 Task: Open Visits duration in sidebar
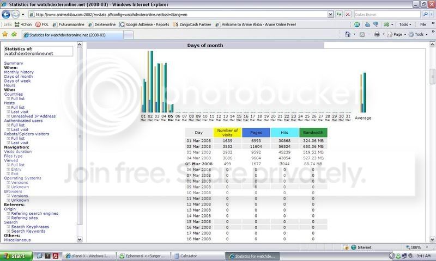(x=18, y=152)
